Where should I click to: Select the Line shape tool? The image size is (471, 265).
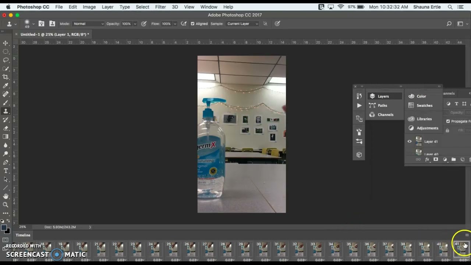click(x=6, y=188)
